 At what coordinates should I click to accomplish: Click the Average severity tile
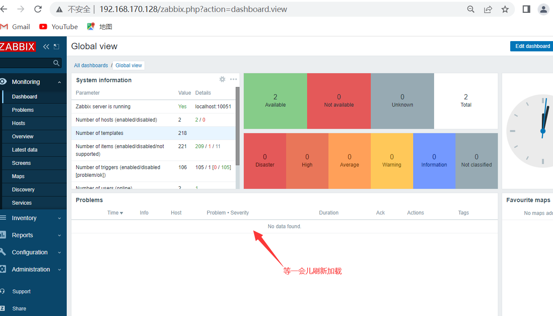349,161
